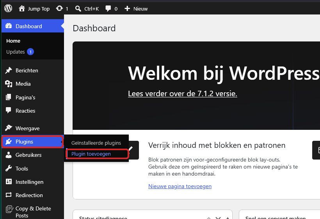This screenshot has width=320, height=219.
Task: Open Reacties menu
Action: (x=33, y=111)
